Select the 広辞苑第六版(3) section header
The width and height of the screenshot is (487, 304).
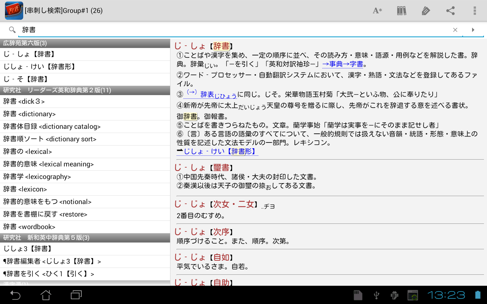coord(85,43)
